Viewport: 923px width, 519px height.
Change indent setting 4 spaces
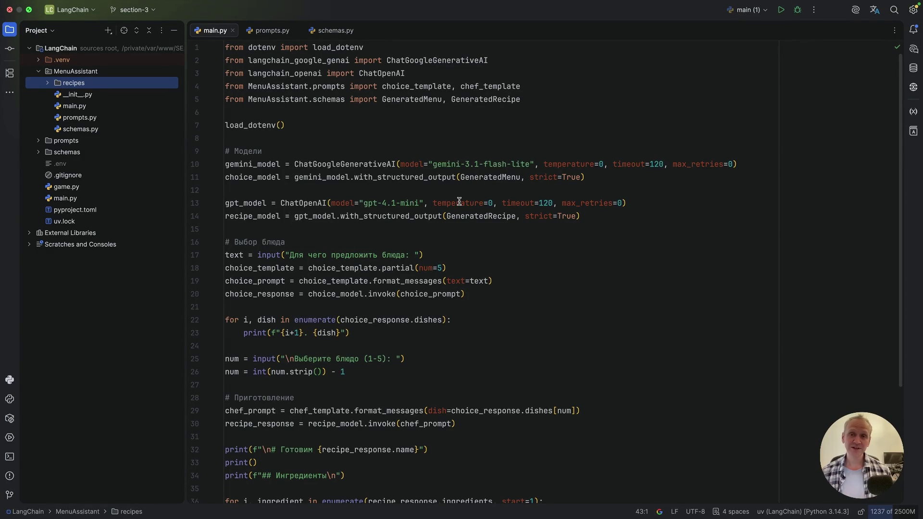(x=731, y=511)
